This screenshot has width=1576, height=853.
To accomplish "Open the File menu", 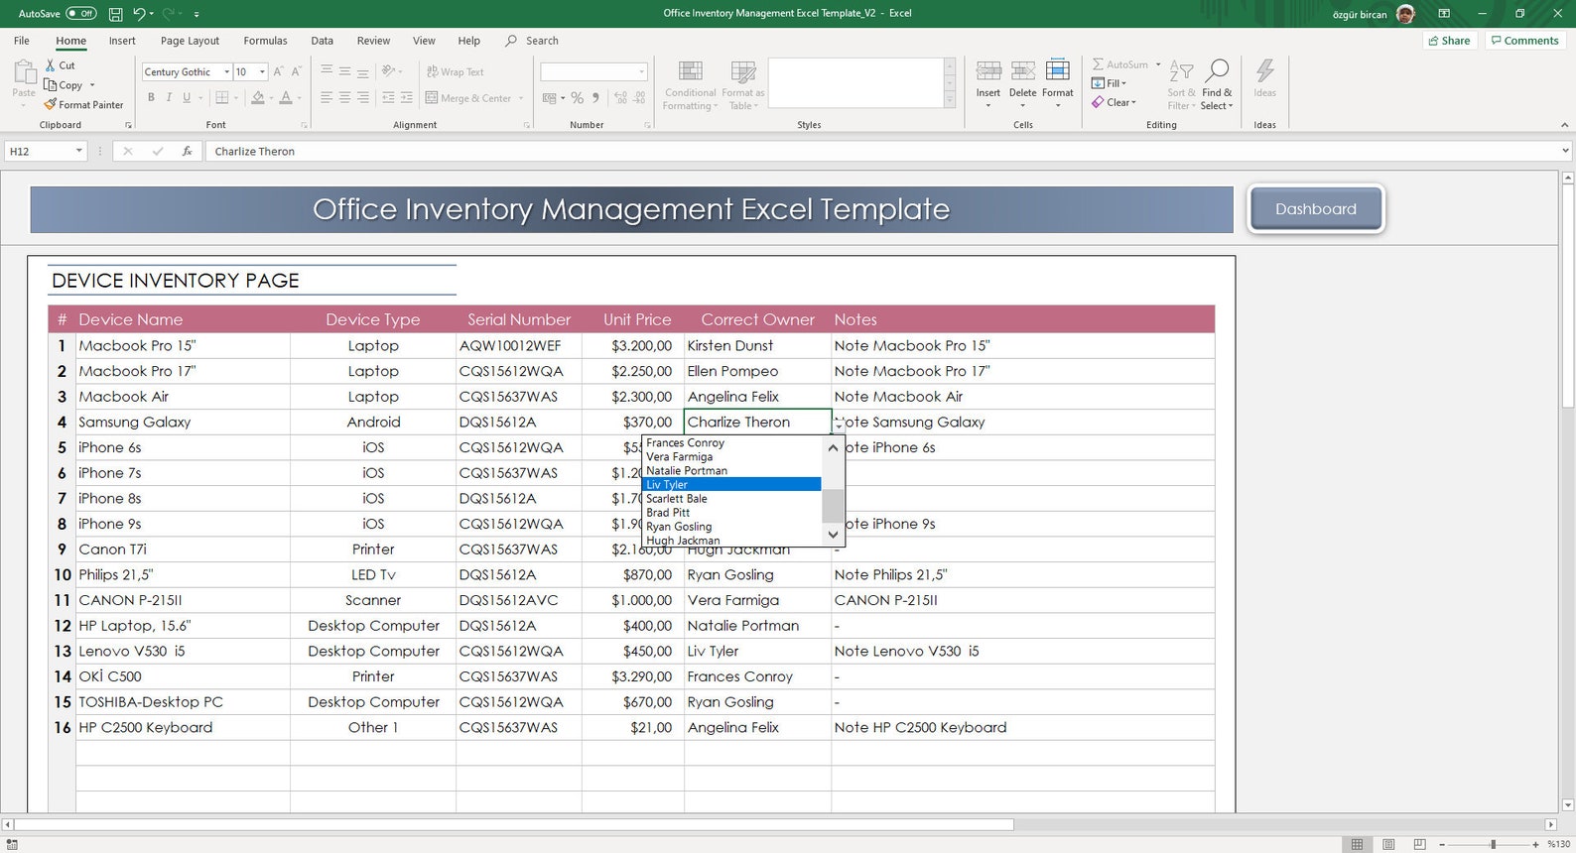I will click(22, 41).
